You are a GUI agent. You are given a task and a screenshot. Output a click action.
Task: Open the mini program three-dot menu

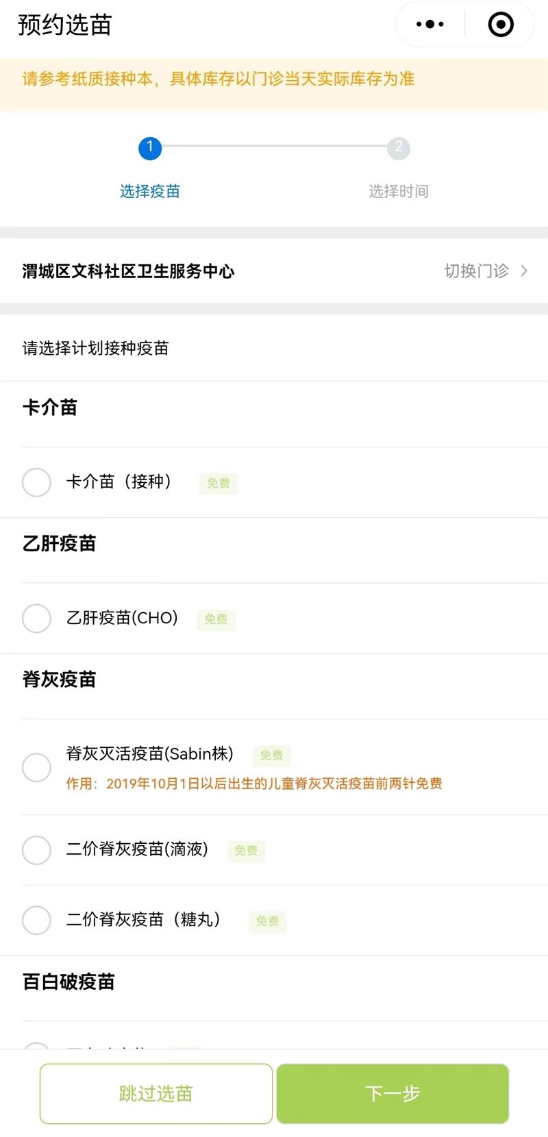(x=430, y=25)
